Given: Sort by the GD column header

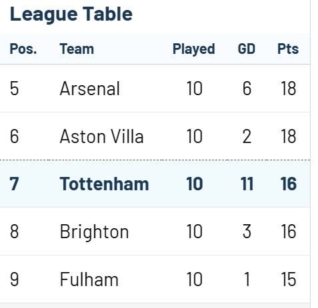Looking at the screenshot, I should click(x=247, y=49).
